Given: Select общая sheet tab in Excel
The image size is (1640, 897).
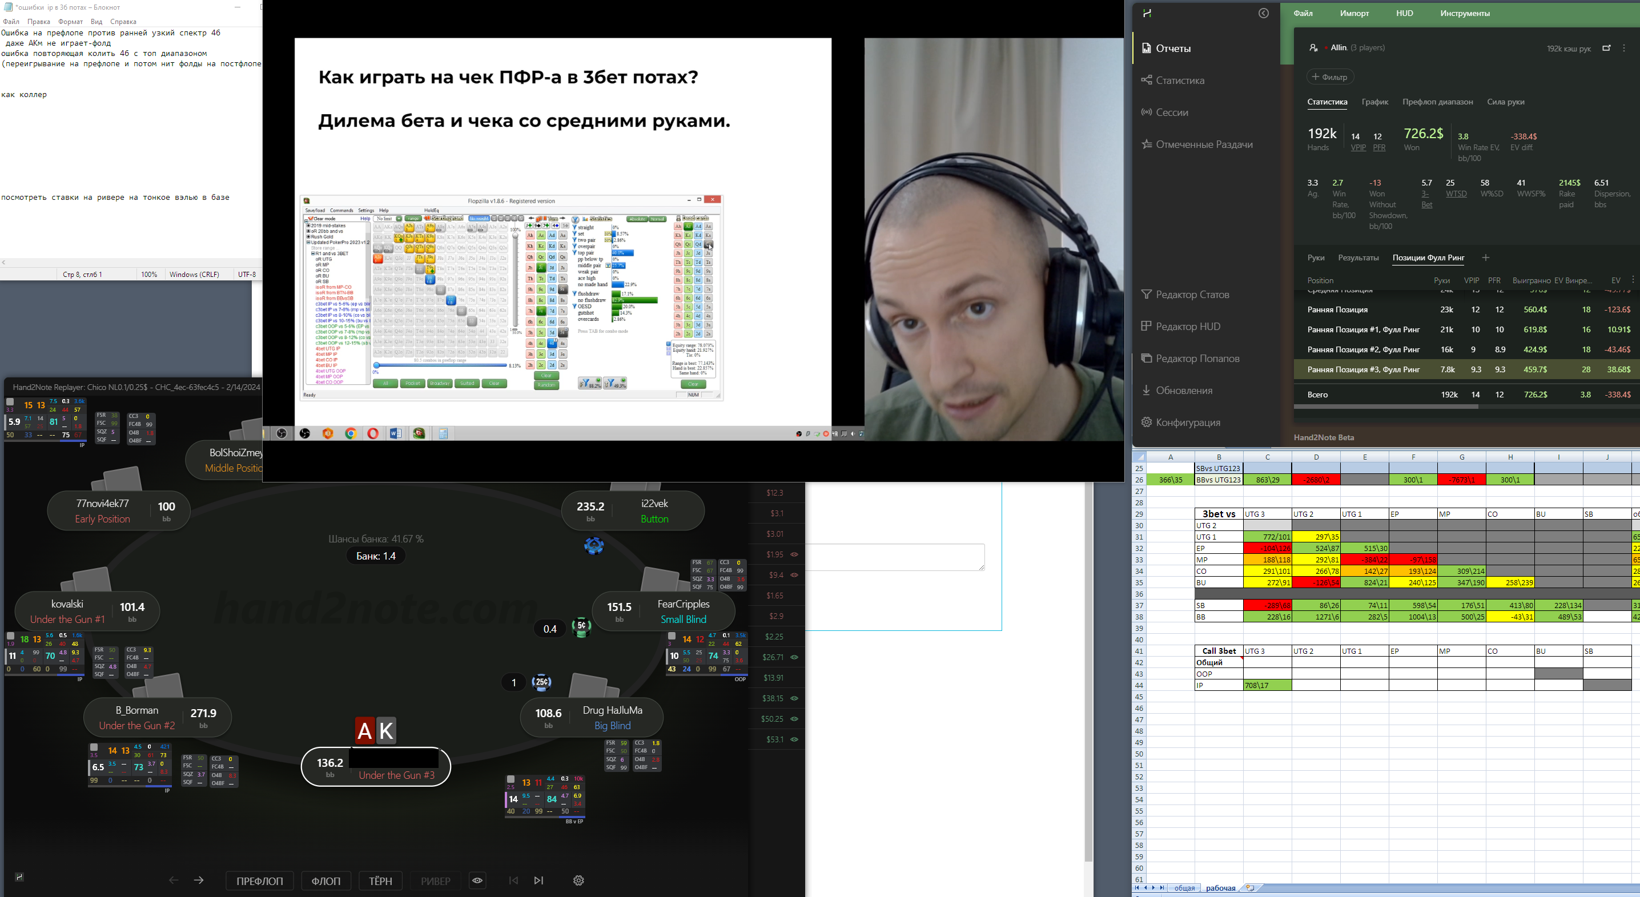Looking at the screenshot, I should coord(1184,887).
